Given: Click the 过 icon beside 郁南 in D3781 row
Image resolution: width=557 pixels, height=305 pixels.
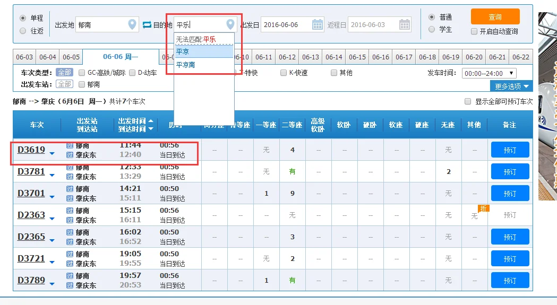Looking at the screenshot, I should point(70,167).
